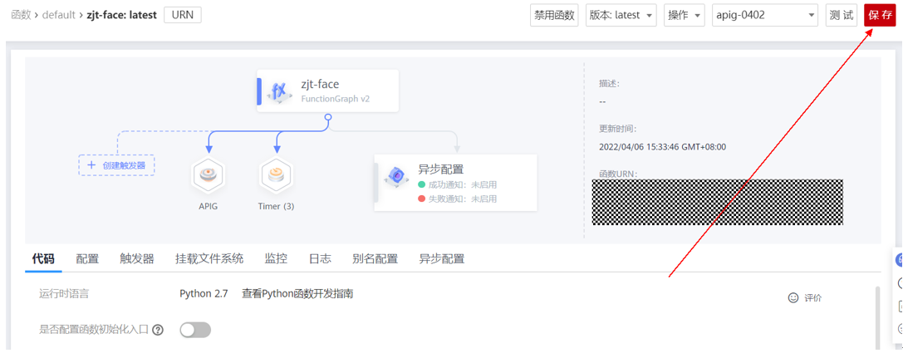
Task: Open the 版本: latest dropdown
Action: (x=621, y=16)
